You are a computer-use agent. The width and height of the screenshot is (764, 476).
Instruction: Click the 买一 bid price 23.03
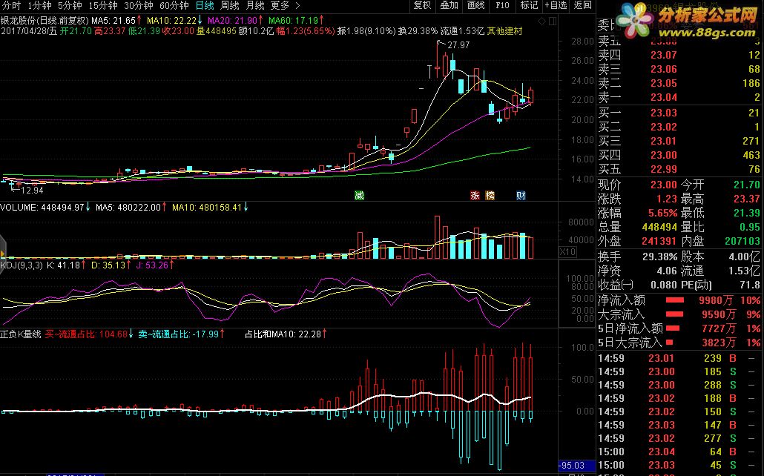(x=664, y=113)
